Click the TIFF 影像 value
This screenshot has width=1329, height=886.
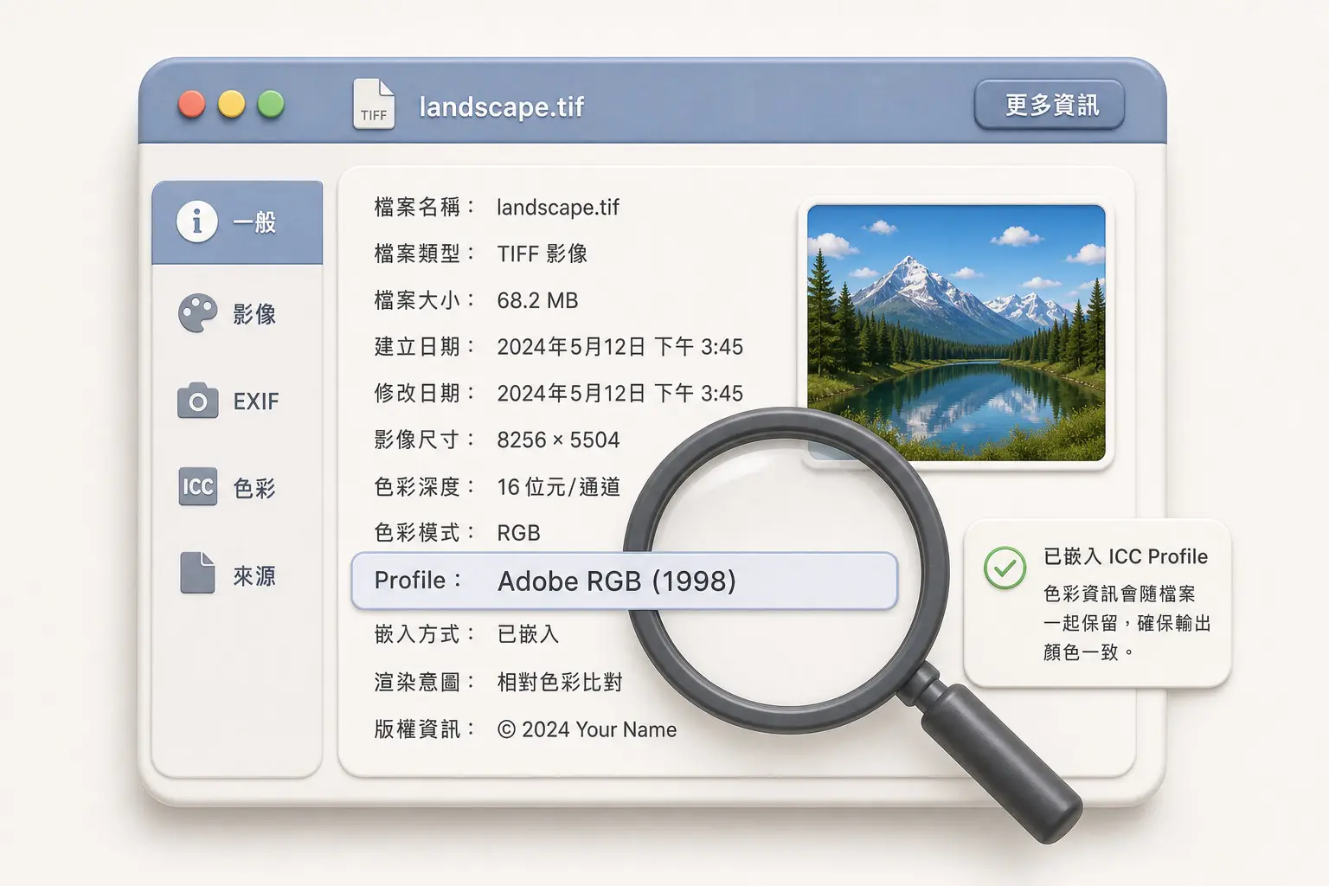[x=543, y=254]
